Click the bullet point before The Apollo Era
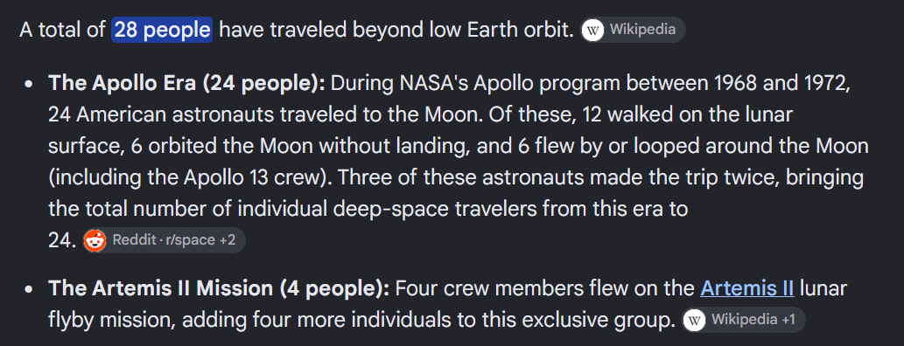 tap(29, 84)
